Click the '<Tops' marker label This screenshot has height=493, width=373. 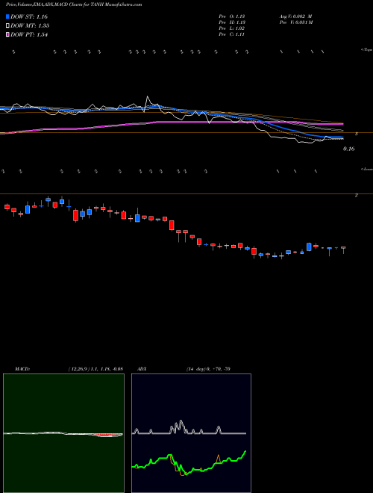(367, 50)
